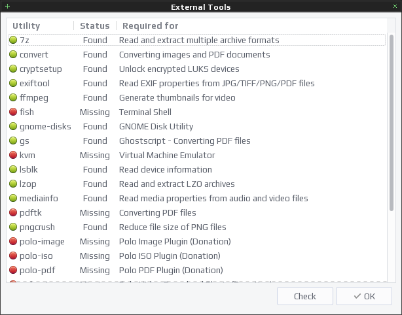Click the green status dot beside cryptsetup
Viewport: 402px width, 315px height.
click(x=13, y=69)
